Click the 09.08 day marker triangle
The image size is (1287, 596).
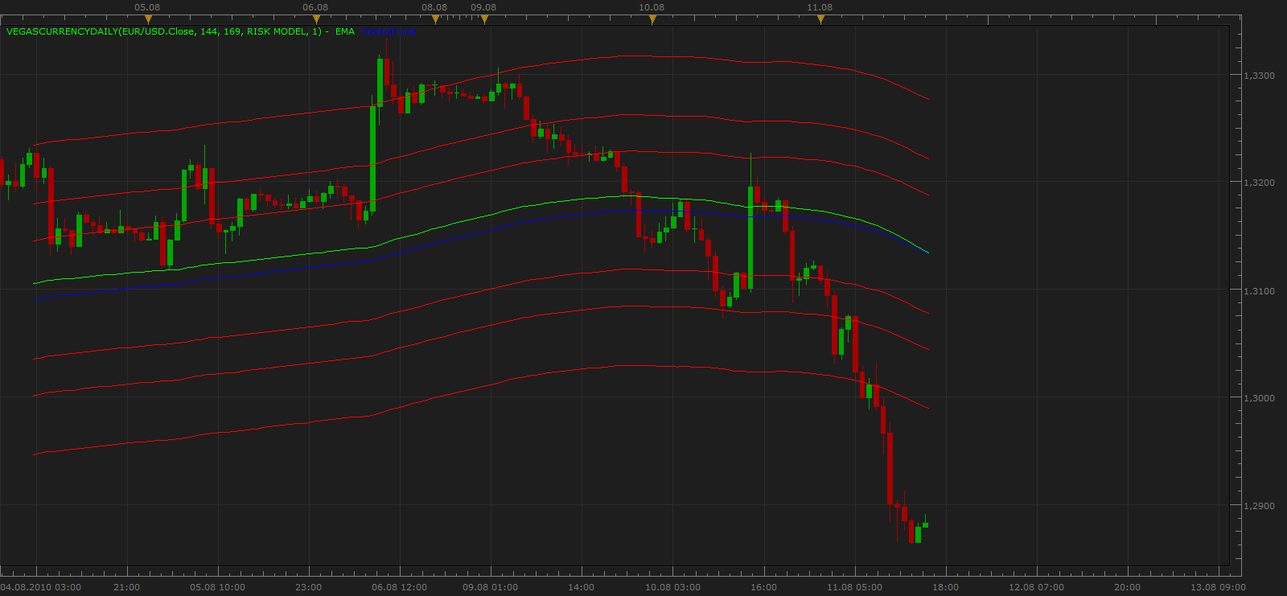coord(484,19)
